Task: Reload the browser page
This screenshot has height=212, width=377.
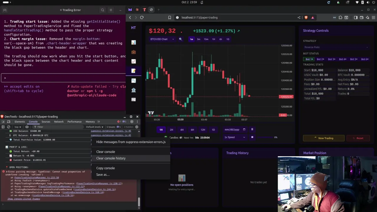Action: pos(142,17)
